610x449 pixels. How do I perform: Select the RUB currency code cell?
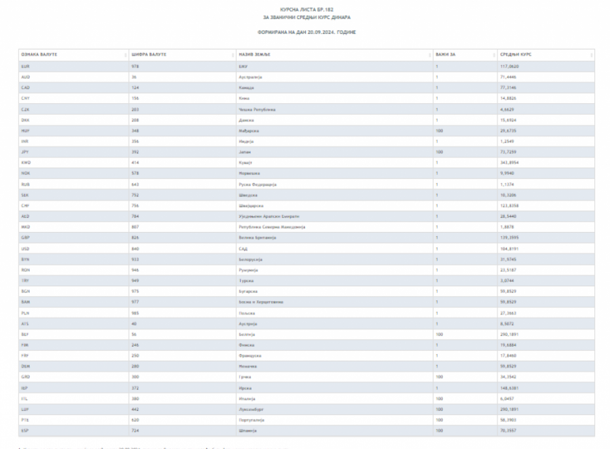25,184
